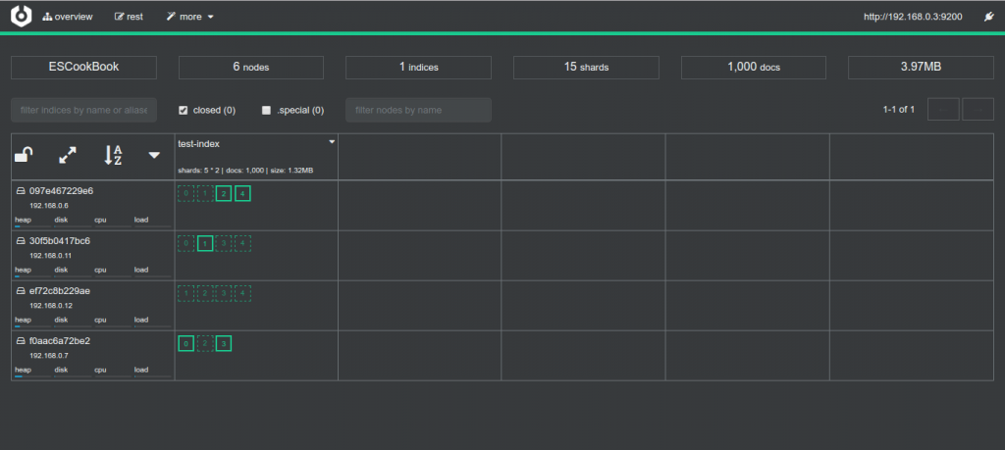Click IP address 192.168.0.6
The height and width of the screenshot is (450, 1005).
(49, 206)
